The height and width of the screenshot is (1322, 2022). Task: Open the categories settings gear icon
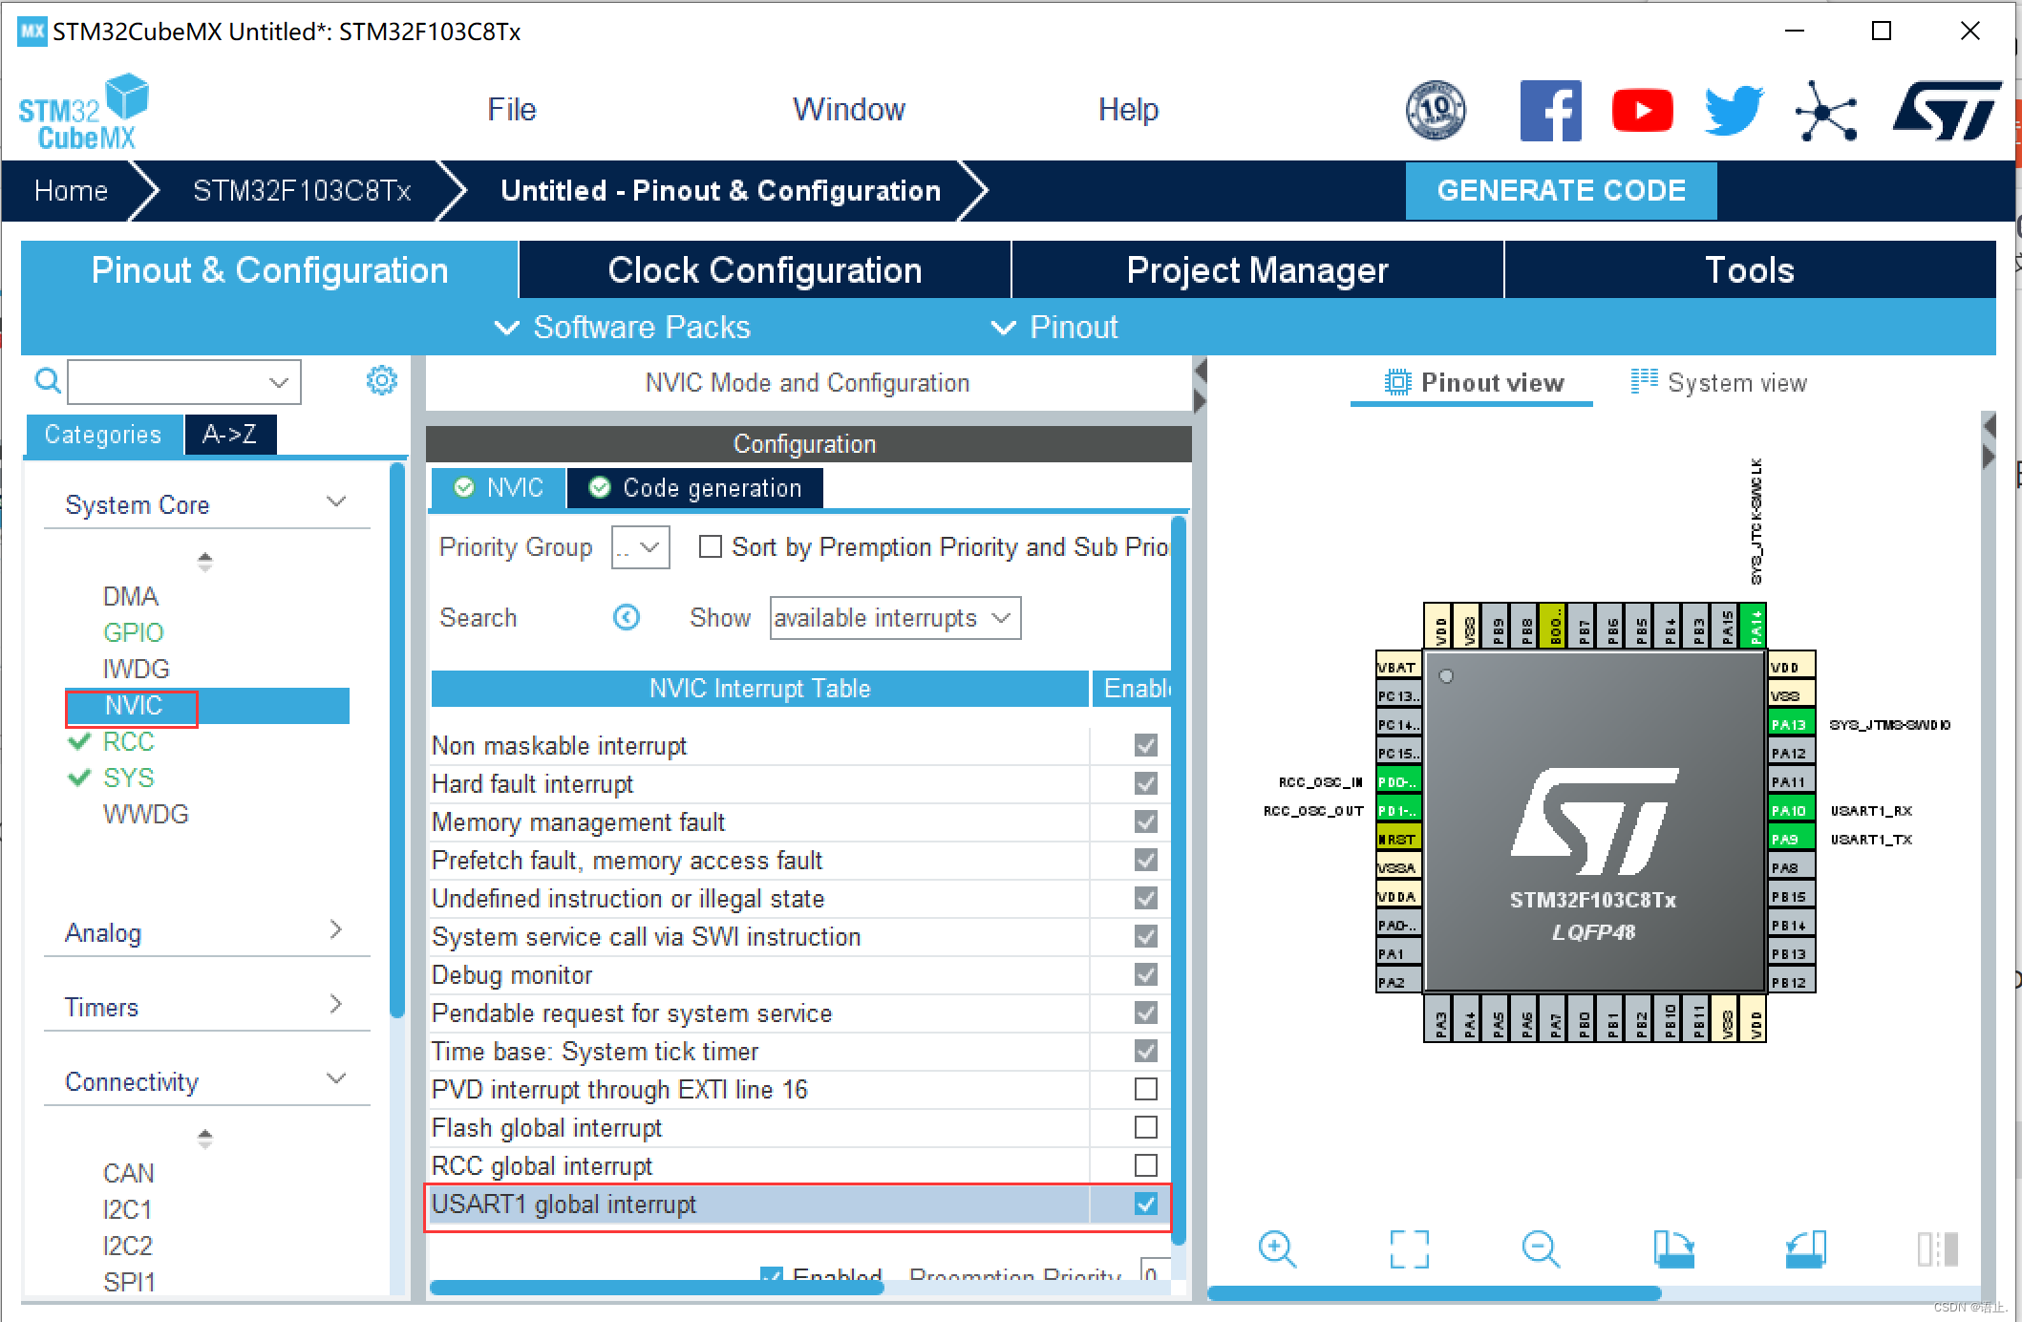tap(381, 380)
